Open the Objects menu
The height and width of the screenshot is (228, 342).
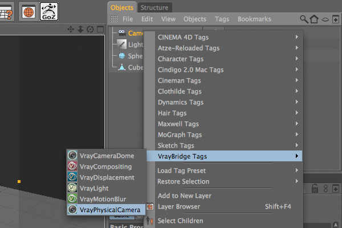click(x=195, y=19)
